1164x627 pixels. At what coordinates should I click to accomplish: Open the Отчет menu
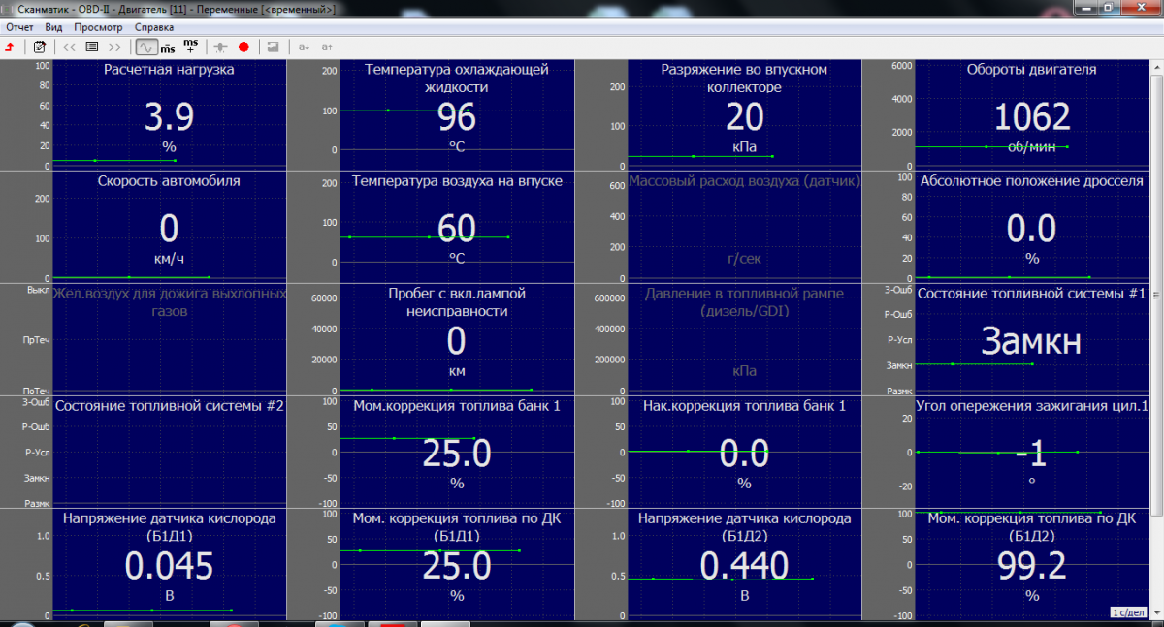click(x=19, y=27)
